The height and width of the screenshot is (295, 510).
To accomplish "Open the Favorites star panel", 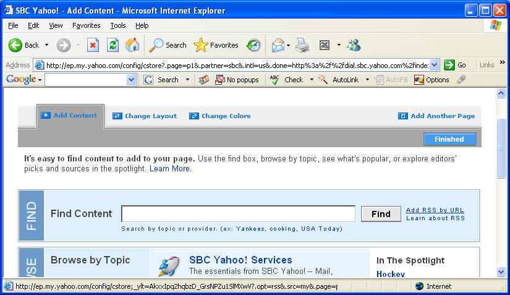I will [216, 45].
